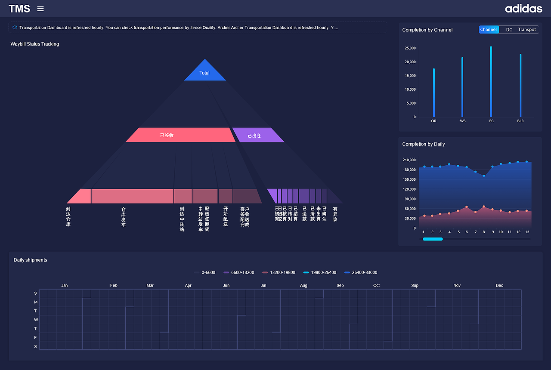The height and width of the screenshot is (370, 551).
Task: Click the 有异议 label under the pyramid
Action: point(335,214)
